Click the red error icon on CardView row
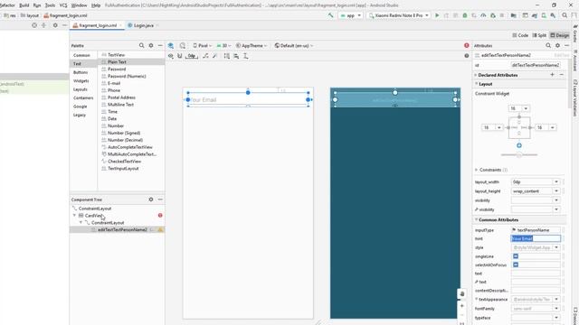579x325 pixels. point(160,215)
